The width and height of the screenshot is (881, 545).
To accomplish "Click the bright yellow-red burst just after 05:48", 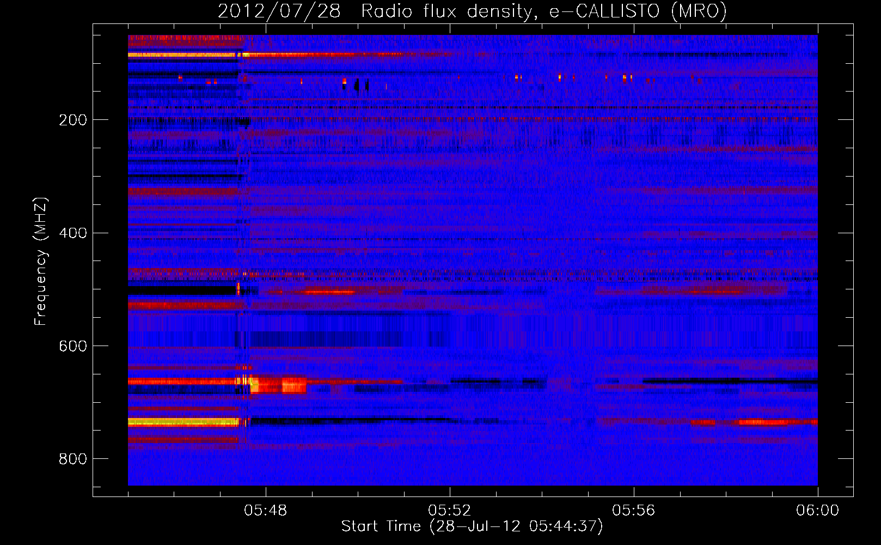I will (278, 385).
